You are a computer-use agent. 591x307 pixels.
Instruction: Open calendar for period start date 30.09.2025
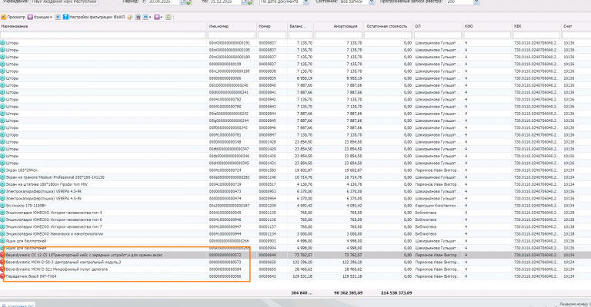tap(183, 2)
